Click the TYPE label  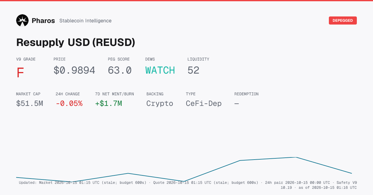[191, 94]
